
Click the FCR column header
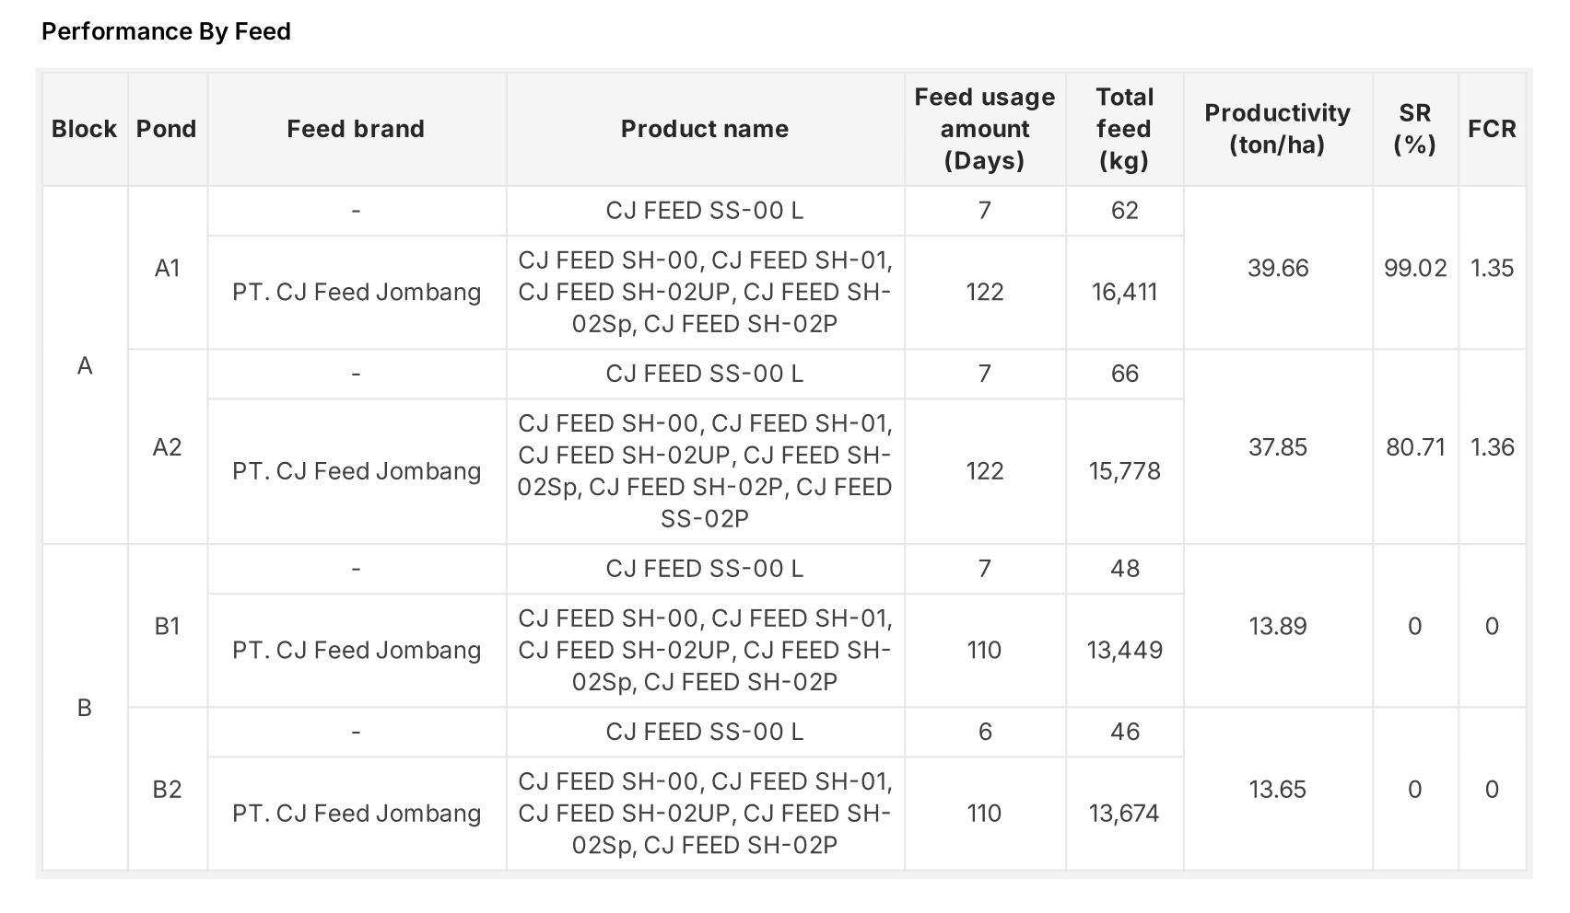(x=1492, y=129)
